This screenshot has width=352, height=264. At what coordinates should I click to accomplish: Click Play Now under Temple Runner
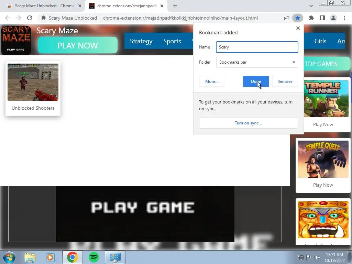tap(323, 124)
